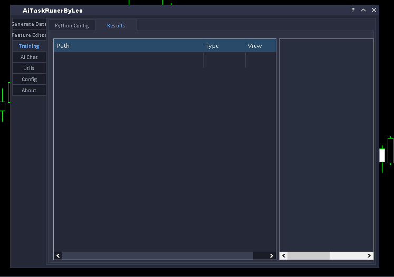Click left arrow of preview panel scrollbar
The image size is (394, 277).
point(284,255)
